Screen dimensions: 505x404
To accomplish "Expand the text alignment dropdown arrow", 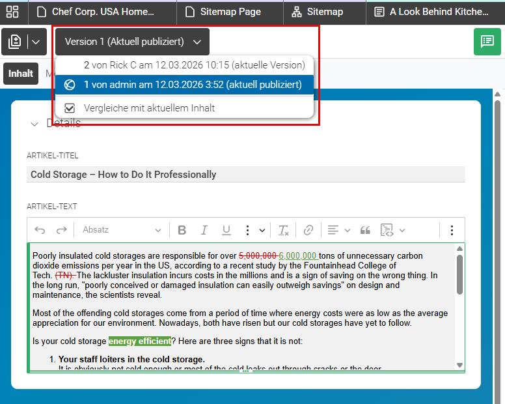I will [348, 230].
